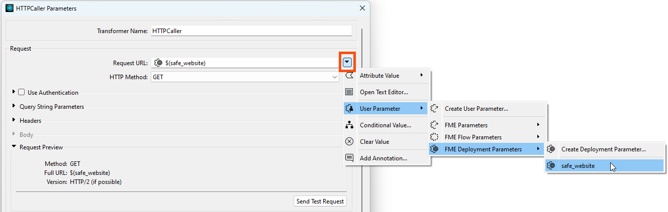Click the dialog's vertical scrollbar
The height and width of the screenshot is (212, 668).
[362, 100]
